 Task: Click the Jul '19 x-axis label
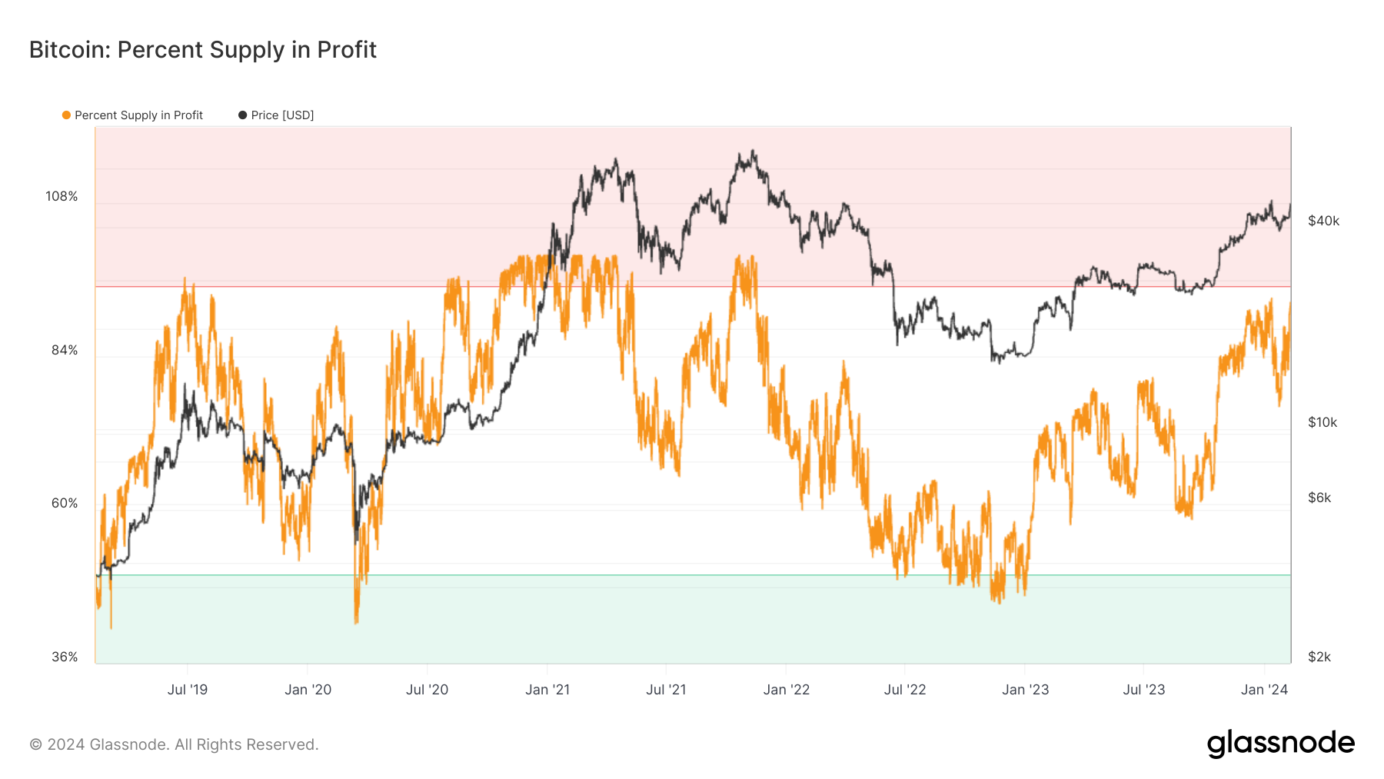tap(188, 690)
